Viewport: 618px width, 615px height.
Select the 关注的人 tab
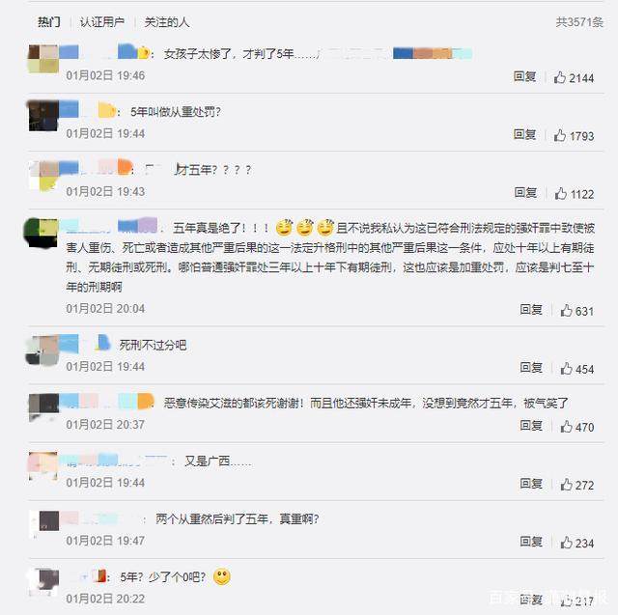point(167,22)
